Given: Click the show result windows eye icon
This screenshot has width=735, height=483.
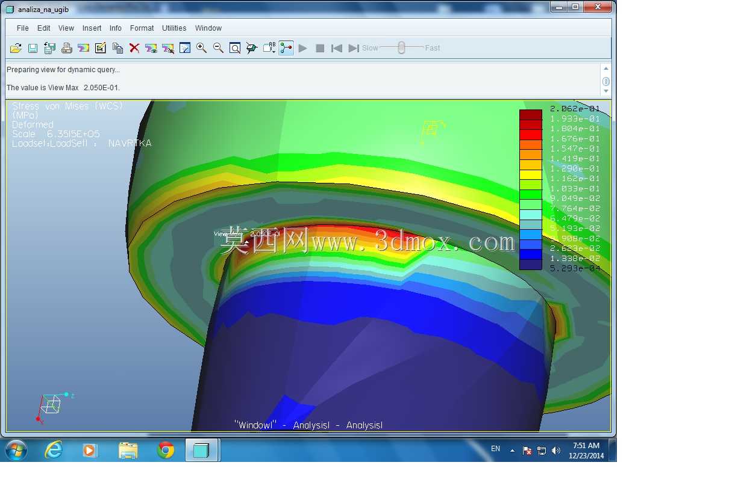Looking at the screenshot, I should 151,48.
